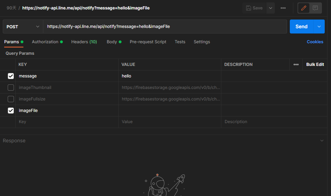The image size is (331, 196).
Task: Expand the Response panel chevron
Action: [322, 141]
